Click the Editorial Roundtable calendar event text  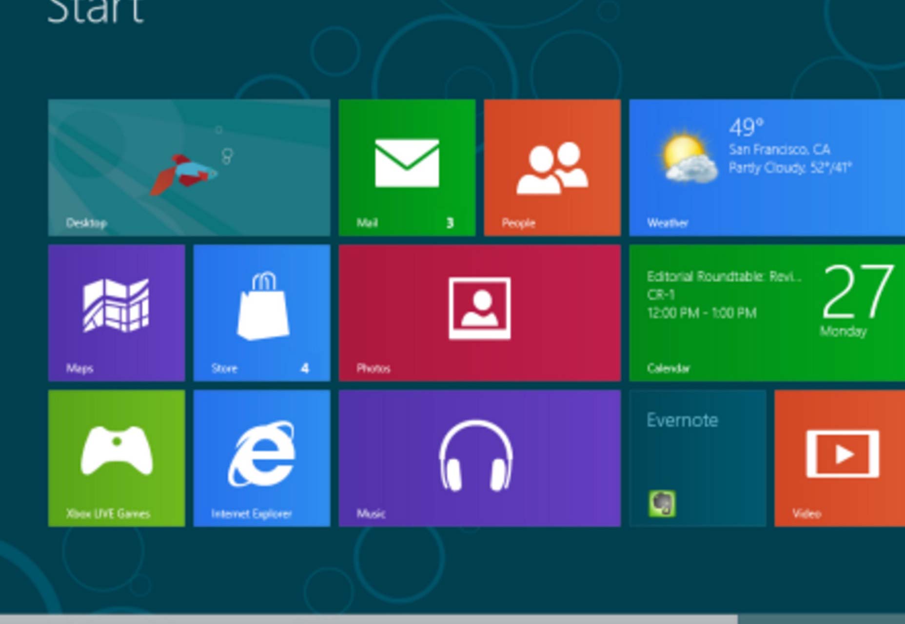(x=724, y=276)
